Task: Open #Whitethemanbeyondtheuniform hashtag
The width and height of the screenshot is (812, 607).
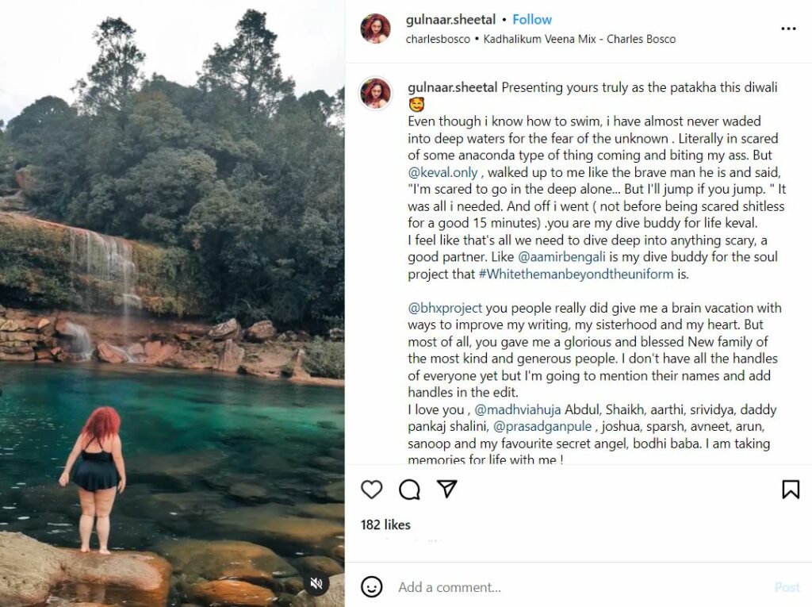Action: tap(576, 275)
